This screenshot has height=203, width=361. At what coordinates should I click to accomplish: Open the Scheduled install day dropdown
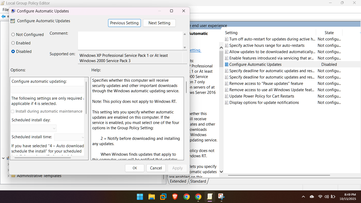(x=34, y=128)
